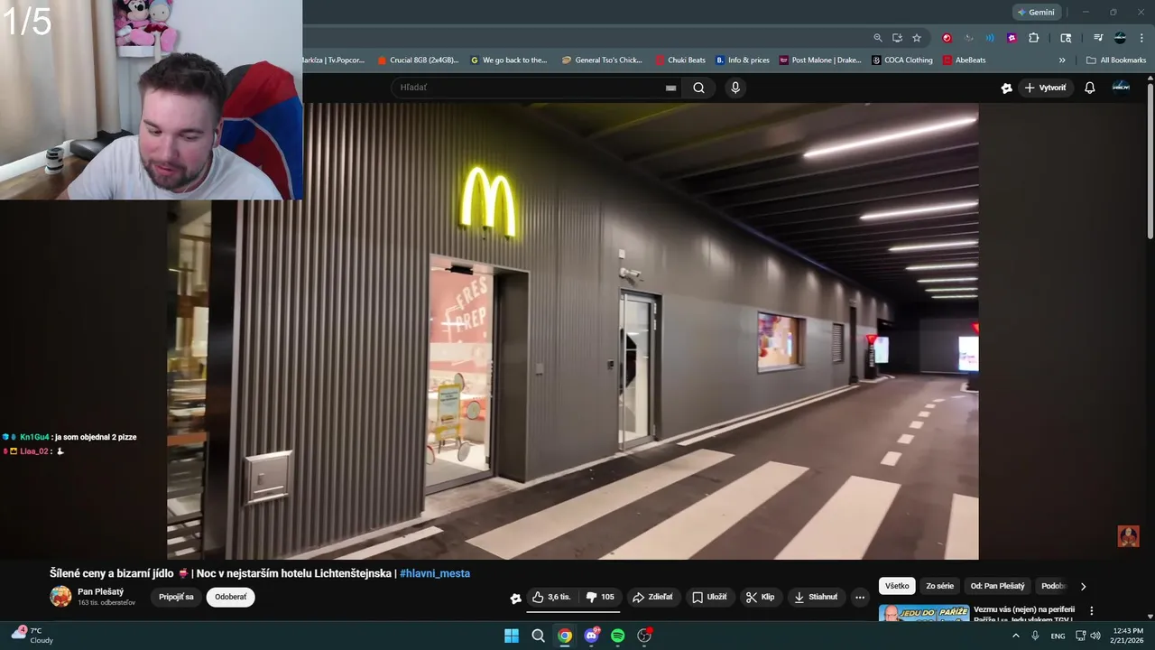Show hidden system tray icons chevron
This screenshot has width=1155, height=650.
click(1015, 636)
